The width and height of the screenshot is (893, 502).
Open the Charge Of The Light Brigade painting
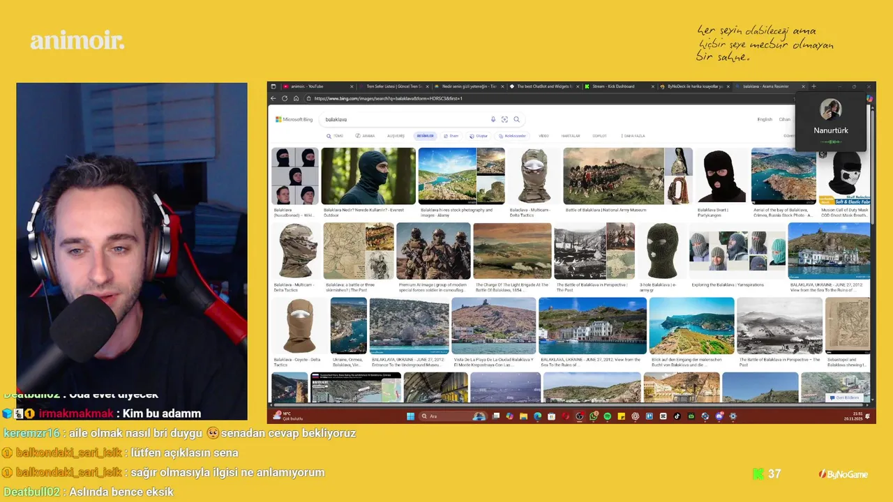[x=512, y=251]
